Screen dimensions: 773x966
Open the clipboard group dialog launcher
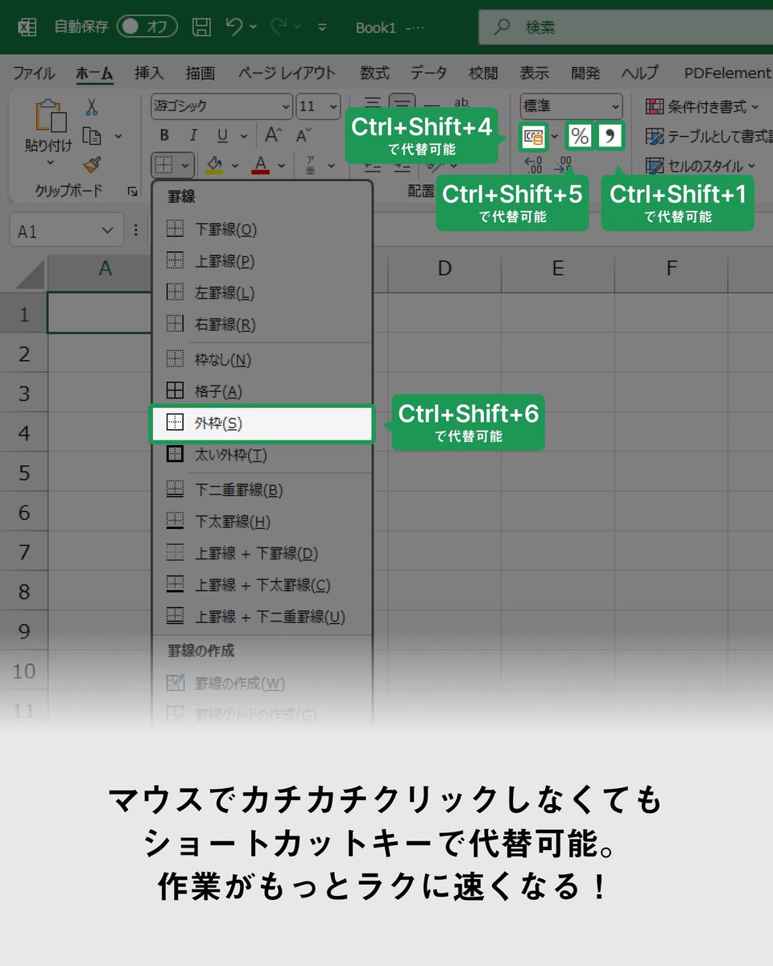132,192
